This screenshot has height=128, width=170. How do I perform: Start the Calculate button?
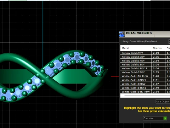coord(155,118)
